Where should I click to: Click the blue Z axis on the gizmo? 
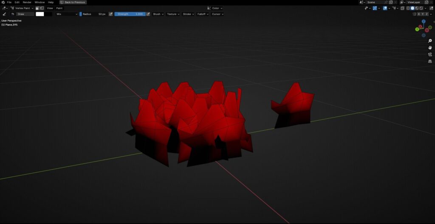click(424, 21)
